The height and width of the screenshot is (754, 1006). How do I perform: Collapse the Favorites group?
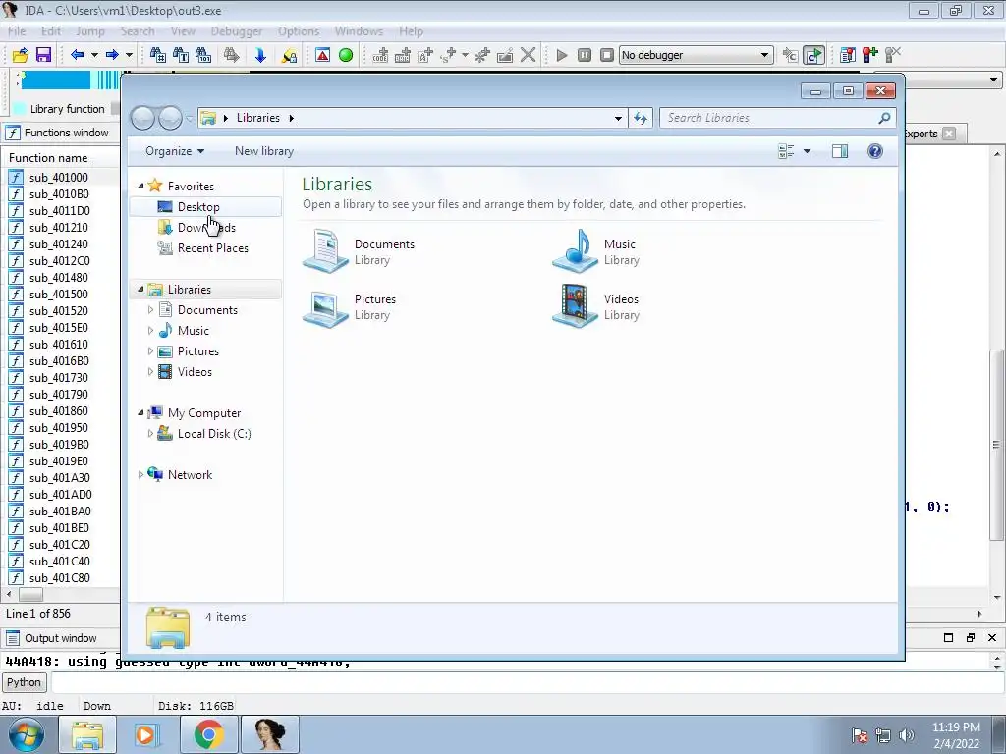click(x=140, y=186)
